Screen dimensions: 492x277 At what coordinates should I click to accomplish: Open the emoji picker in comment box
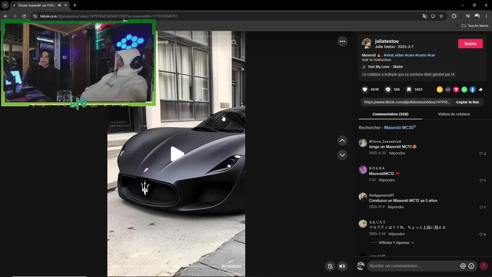(471, 266)
